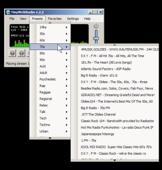This screenshot has height=170, width=162.
Task: Open the Talk genre entry
Action: pyautogui.click(x=50, y=112)
